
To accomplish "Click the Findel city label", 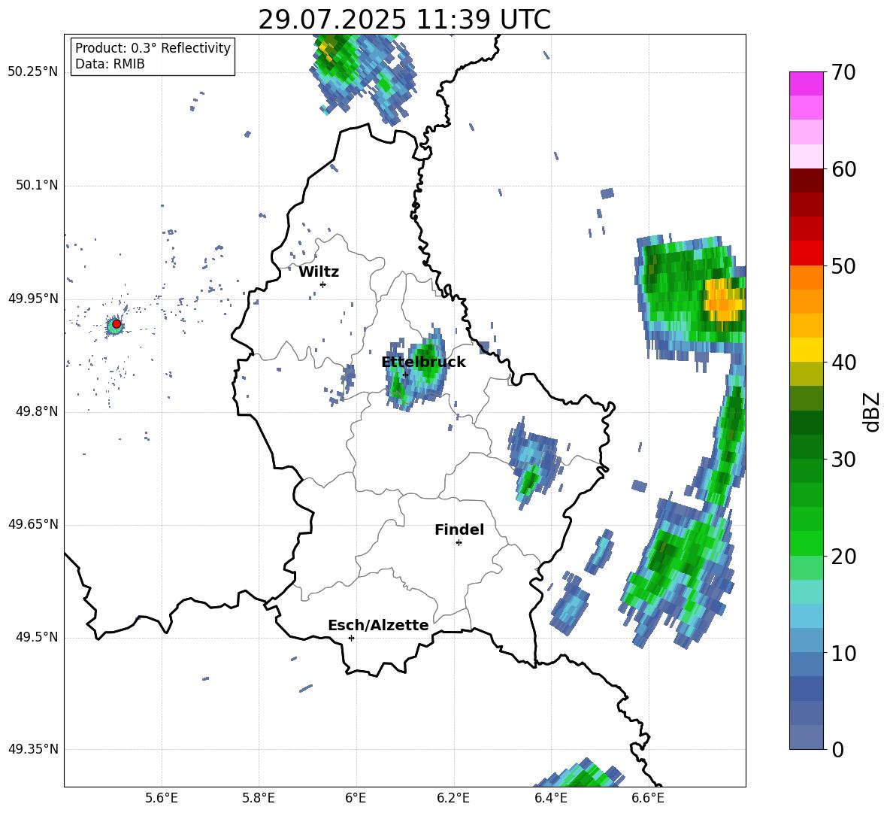I will pos(459,529).
